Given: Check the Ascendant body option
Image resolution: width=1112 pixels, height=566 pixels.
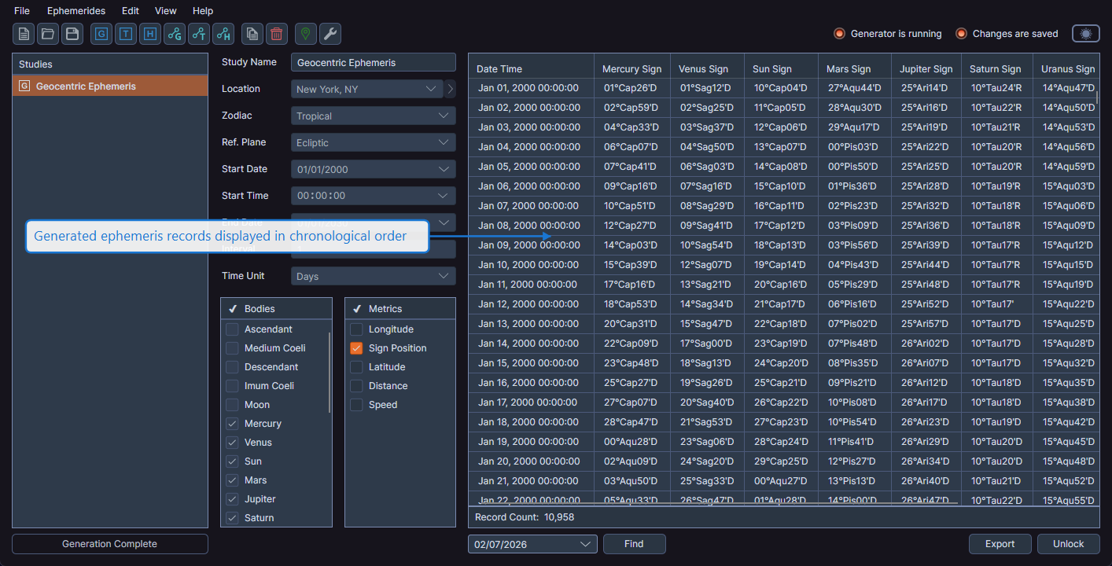Looking at the screenshot, I should coord(233,329).
